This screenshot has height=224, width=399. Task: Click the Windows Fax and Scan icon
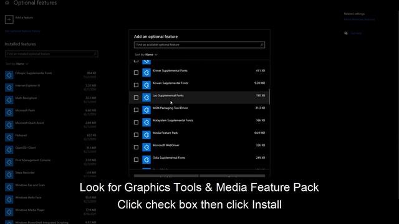tap(9, 187)
